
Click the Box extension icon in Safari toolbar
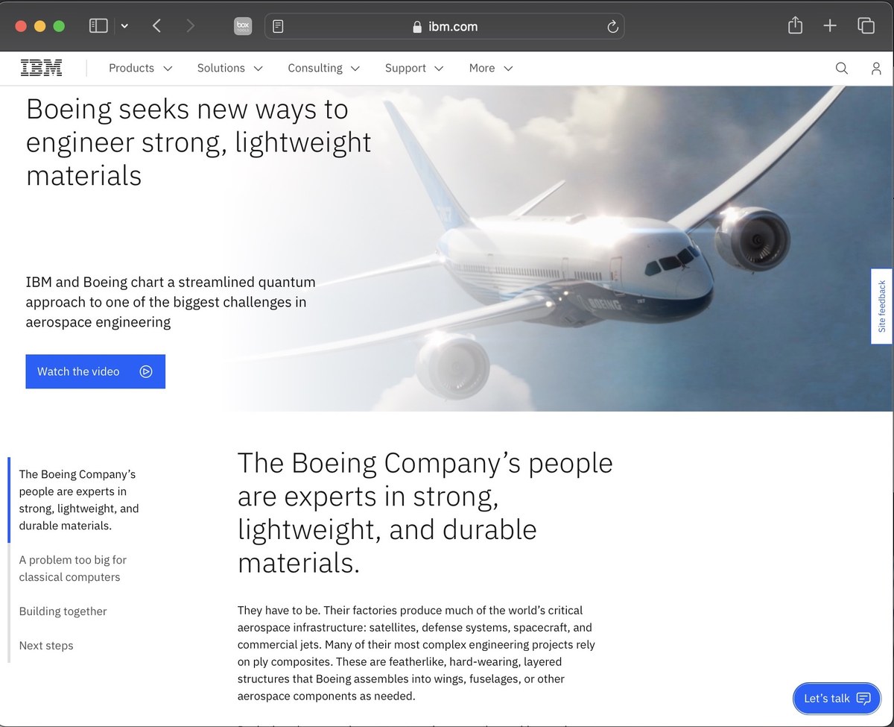click(242, 25)
